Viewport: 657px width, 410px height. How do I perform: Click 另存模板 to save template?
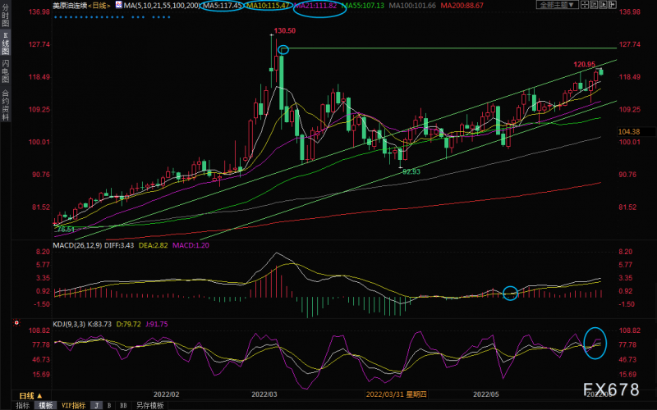click(149, 405)
